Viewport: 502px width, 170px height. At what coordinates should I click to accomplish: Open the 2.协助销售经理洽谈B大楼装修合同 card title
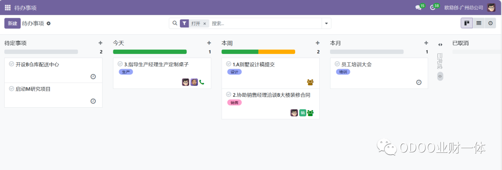pyautogui.click(x=271, y=95)
